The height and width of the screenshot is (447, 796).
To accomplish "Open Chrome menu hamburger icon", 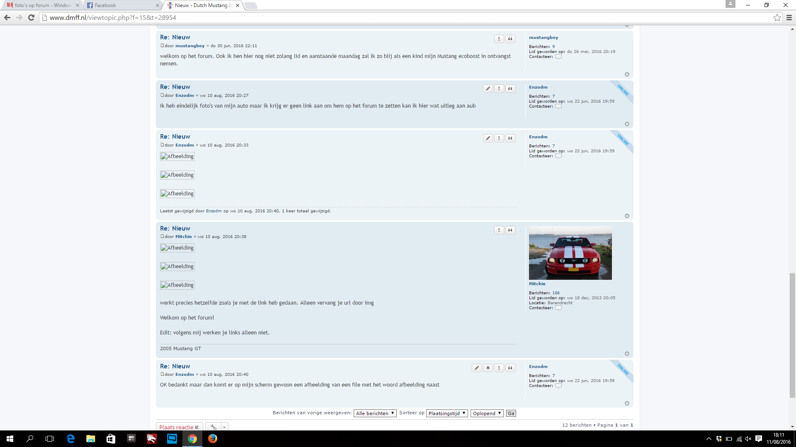I will (x=789, y=17).
